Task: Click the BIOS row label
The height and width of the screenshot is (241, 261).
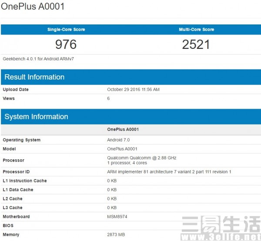Action: [x=8, y=226]
